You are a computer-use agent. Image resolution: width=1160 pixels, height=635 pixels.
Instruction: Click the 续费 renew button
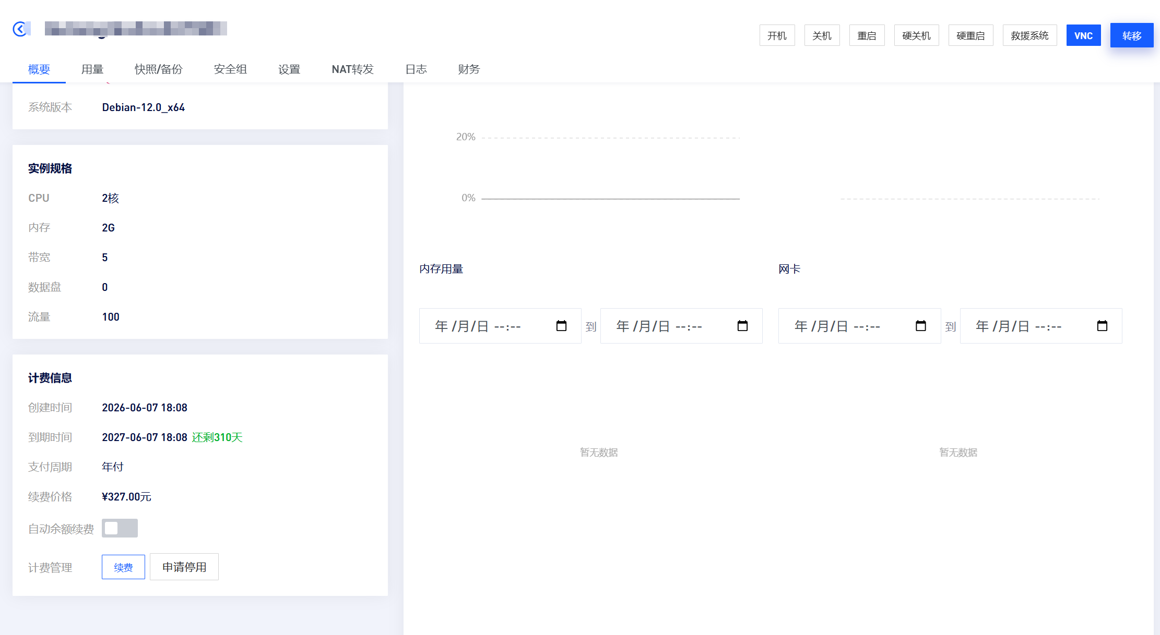click(x=123, y=567)
